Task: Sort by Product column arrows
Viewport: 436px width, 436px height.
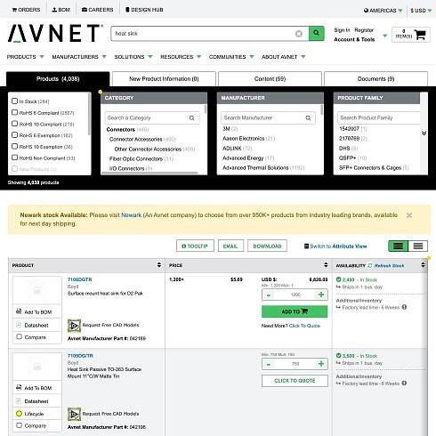Action: [x=159, y=265]
